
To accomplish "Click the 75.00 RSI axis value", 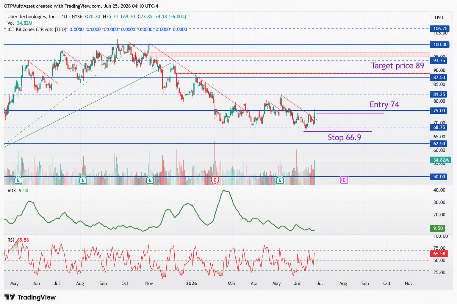I will pyautogui.click(x=439, y=248).
